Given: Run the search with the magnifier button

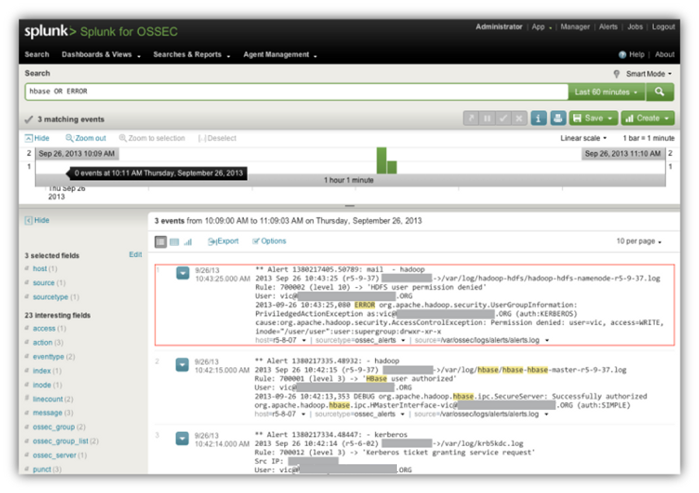Looking at the screenshot, I should point(659,92).
